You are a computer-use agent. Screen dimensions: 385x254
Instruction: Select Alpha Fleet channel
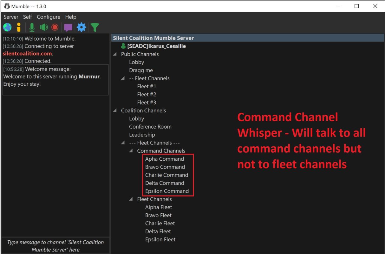(x=159, y=207)
